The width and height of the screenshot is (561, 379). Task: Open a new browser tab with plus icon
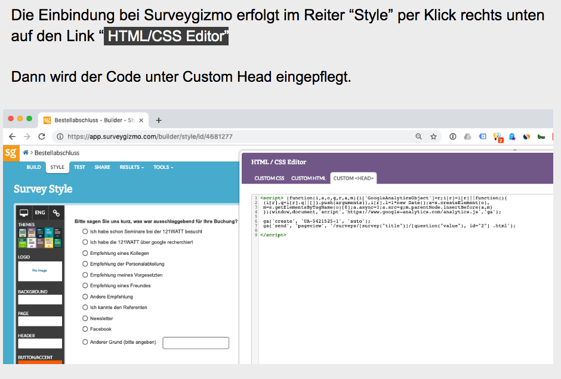point(159,120)
